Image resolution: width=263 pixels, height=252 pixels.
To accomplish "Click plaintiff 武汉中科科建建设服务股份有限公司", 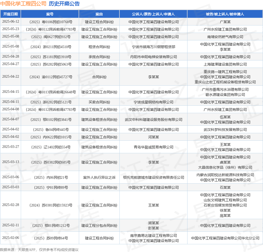I will (154, 120).
